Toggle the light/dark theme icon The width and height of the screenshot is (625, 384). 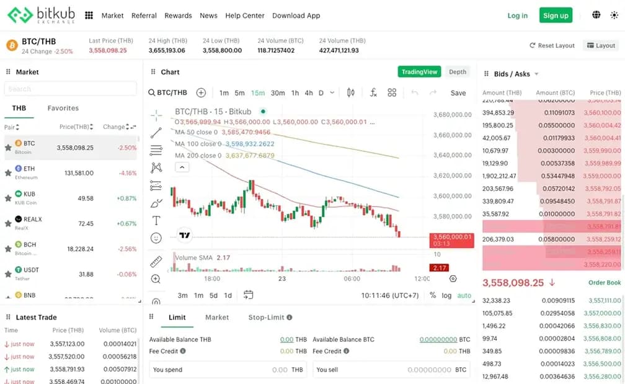coord(614,16)
